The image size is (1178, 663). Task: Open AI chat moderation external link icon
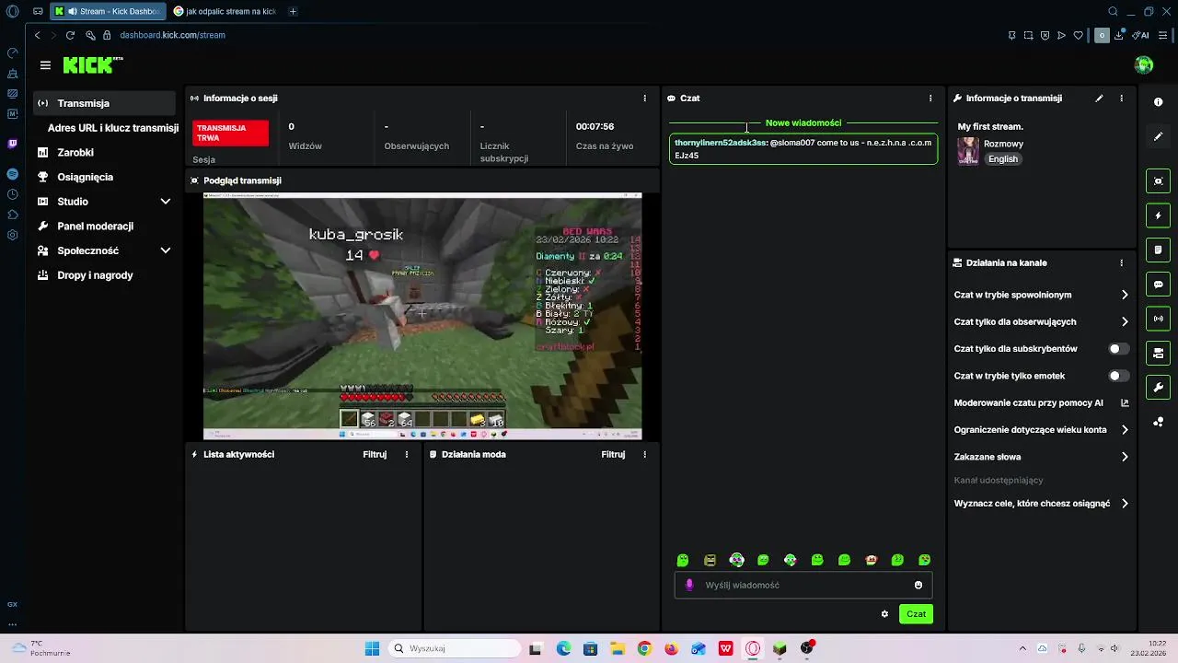click(x=1125, y=402)
